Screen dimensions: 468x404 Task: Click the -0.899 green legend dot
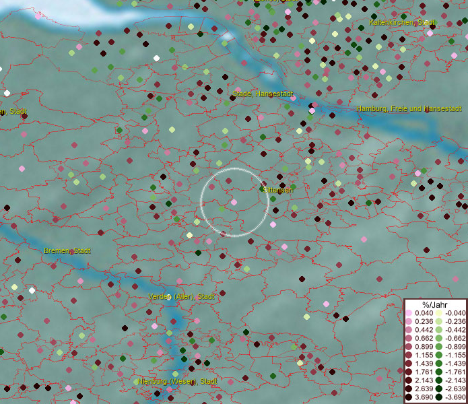438,347
